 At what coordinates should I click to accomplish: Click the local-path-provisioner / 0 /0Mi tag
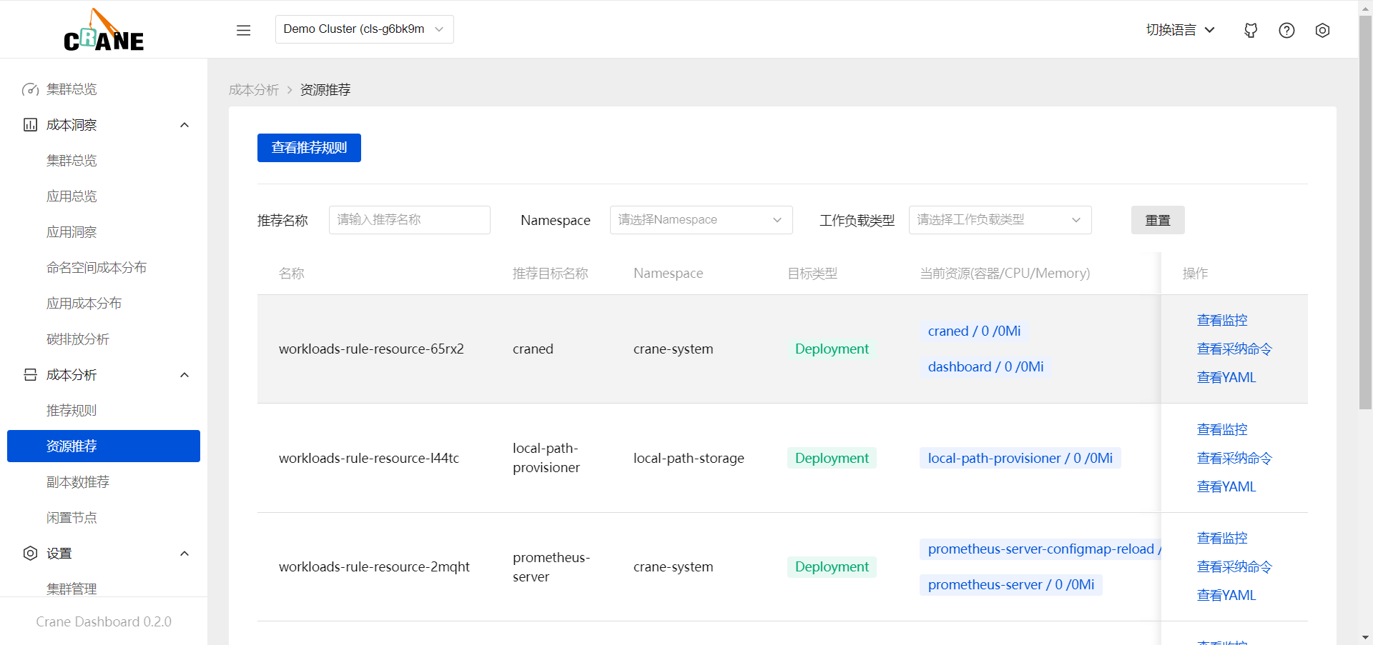click(1020, 458)
